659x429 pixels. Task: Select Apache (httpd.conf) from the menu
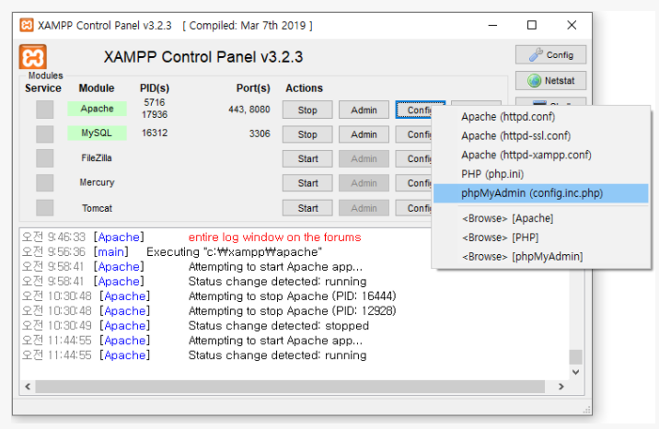541,117
